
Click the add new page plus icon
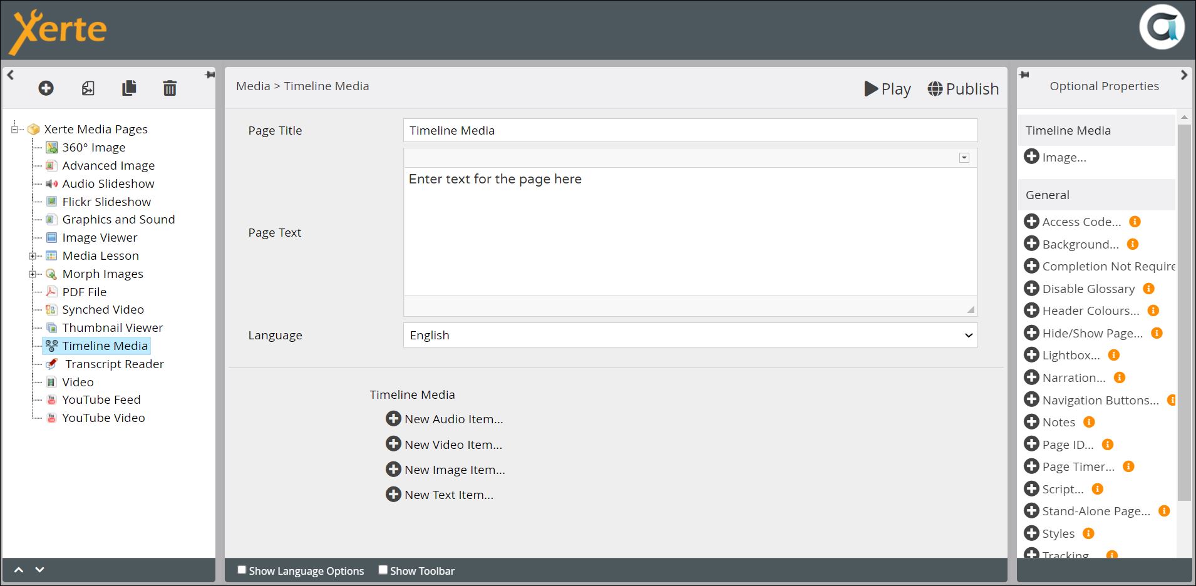click(x=46, y=88)
